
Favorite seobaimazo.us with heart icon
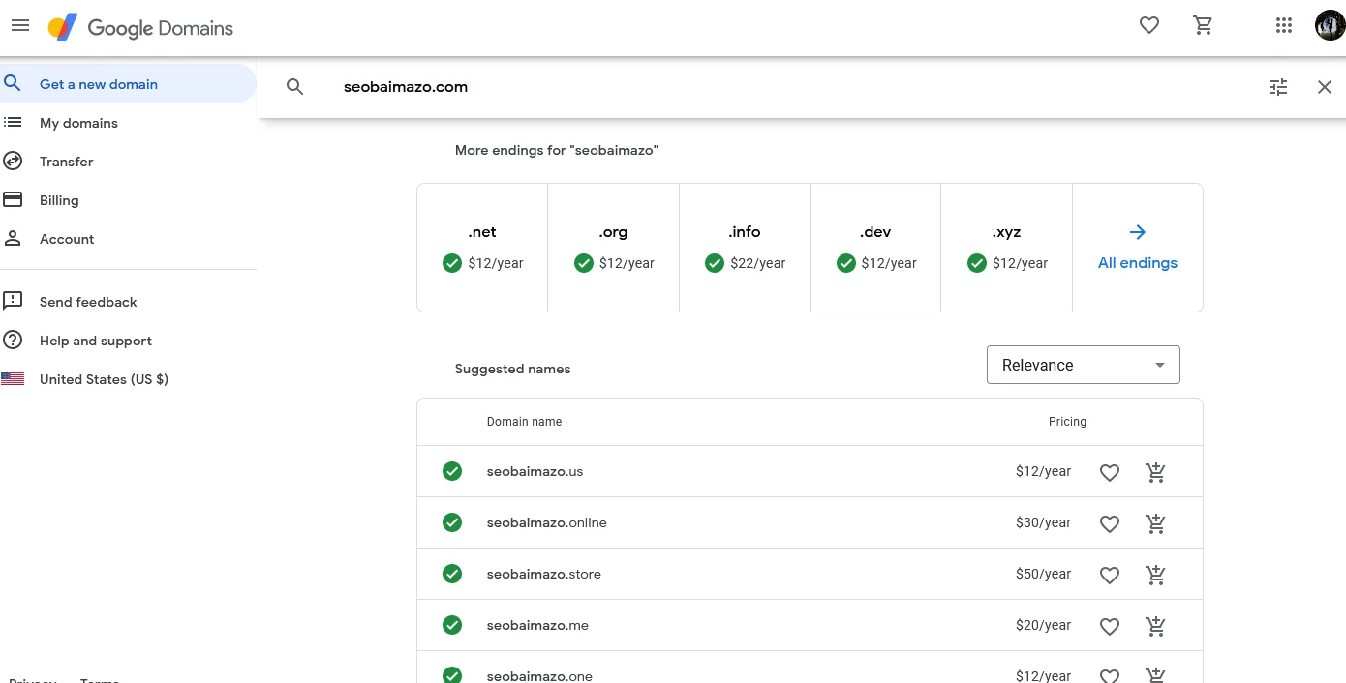point(1110,472)
